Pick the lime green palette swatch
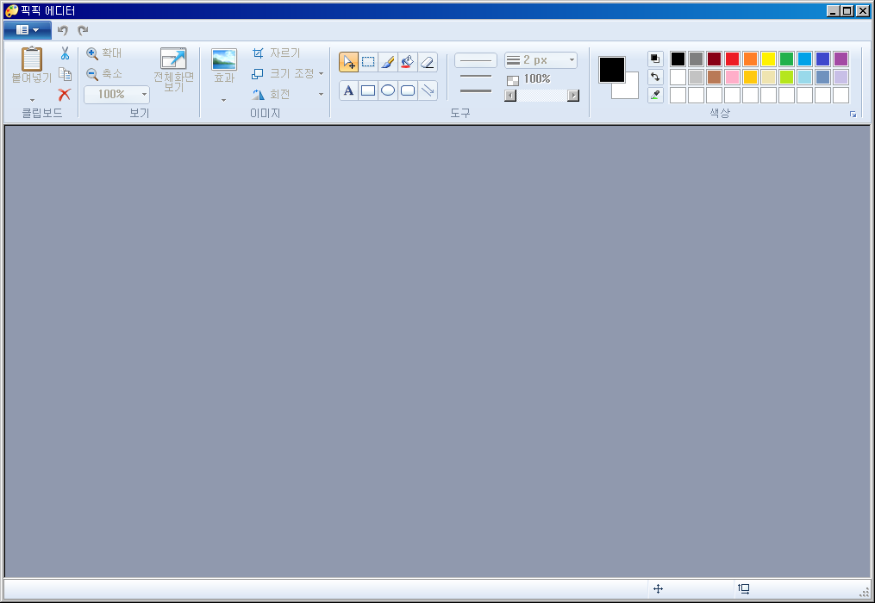Image resolution: width=875 pixels, height=603 pixels. pos(786,77)
